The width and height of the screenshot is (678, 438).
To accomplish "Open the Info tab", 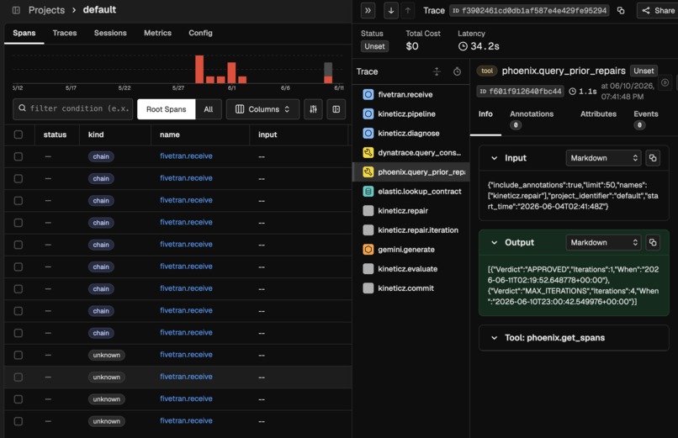I will (x=485, y=114).
